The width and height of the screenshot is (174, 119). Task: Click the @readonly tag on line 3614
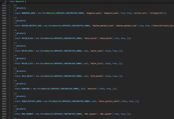point(21,8)
